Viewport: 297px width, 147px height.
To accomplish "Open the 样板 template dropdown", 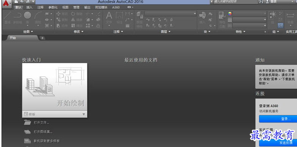I will point(55,114).
